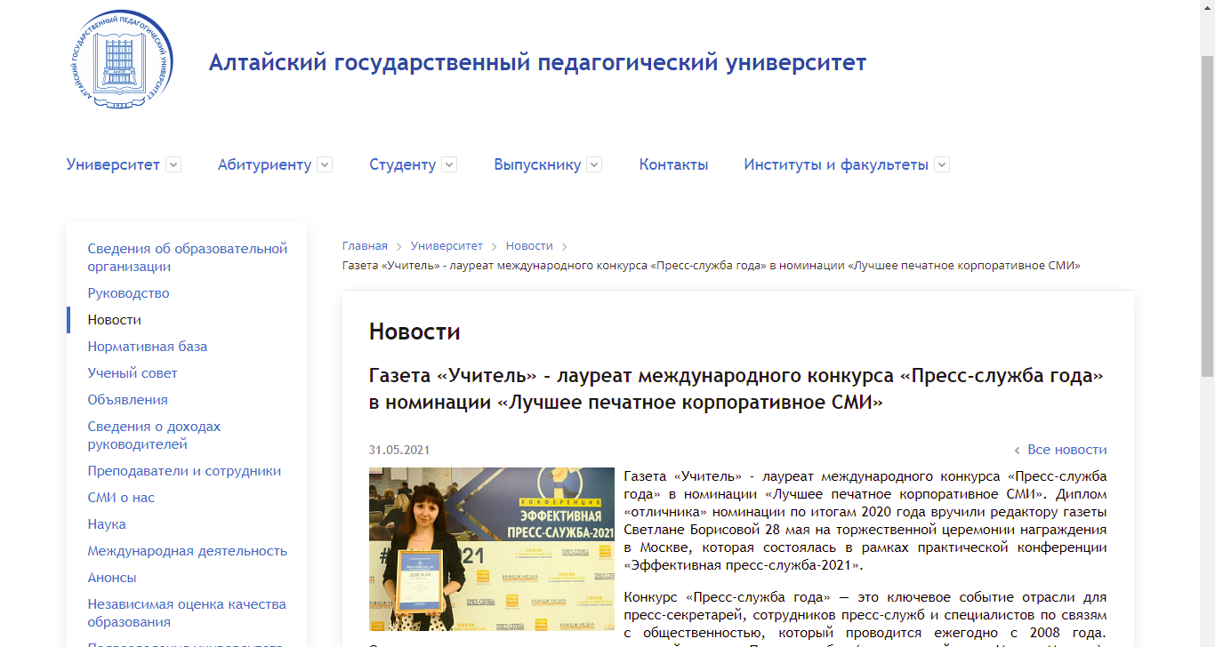Screen dimensions: 1215x647
Task: Click the Университет breadcrumb link
Action: (x=447, y=246)
